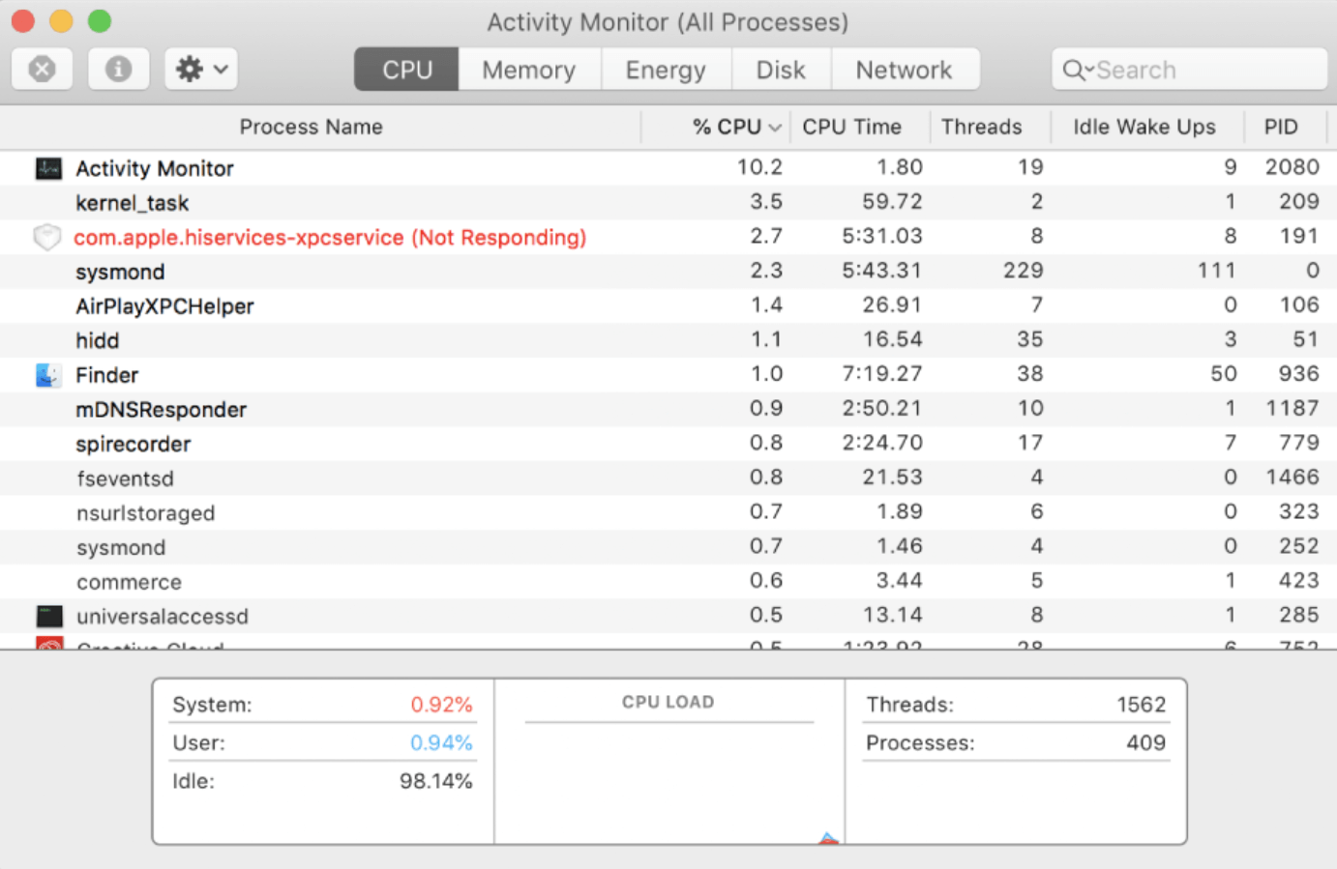Toggle the % CPU sort order arrow

(775, 127)
